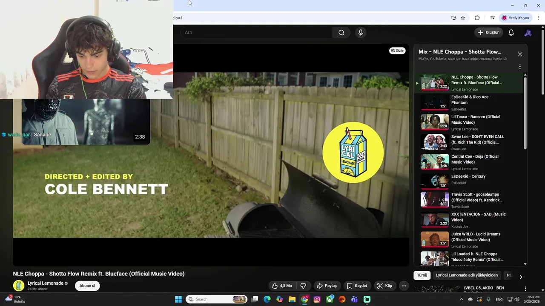Open the teal streaming app on taskbar
The height and width of the screenshot is (306, 545).
pyautogui.click(x=367, y=299)
